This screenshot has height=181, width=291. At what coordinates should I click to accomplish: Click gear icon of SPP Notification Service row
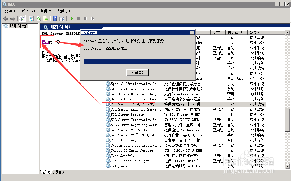(108, 89)
